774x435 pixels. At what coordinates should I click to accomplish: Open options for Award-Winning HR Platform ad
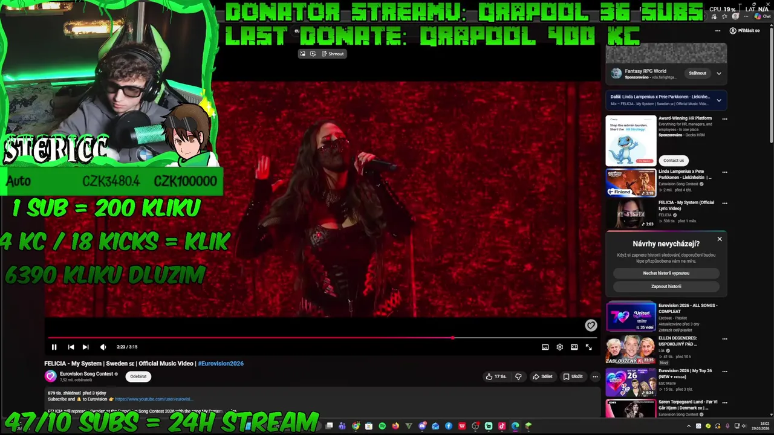[x=724, y=119]
